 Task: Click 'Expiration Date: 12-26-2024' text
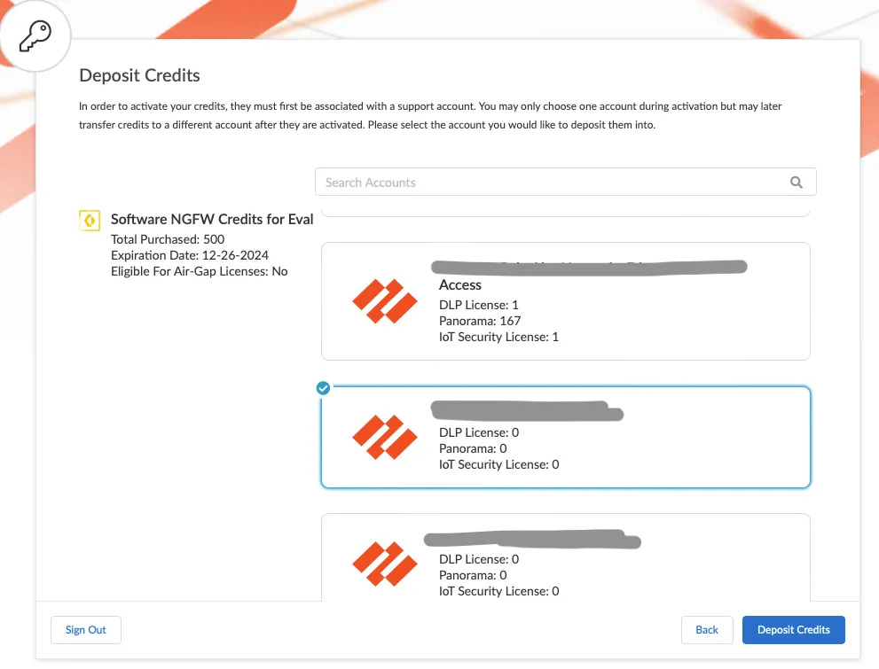coord(190,255)
